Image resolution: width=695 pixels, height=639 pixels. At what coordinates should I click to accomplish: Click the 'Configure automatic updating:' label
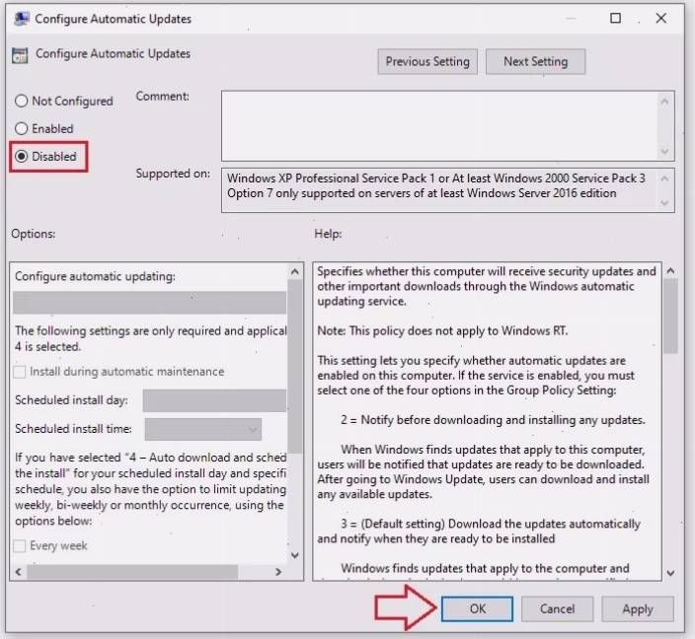coord(96,276)
